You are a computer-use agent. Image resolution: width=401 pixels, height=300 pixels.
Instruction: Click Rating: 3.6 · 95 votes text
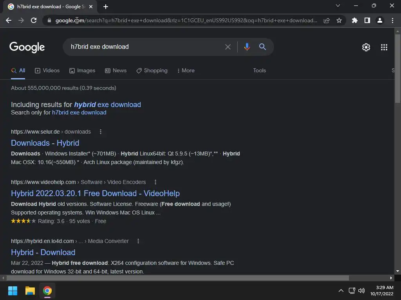click(64, 221)
